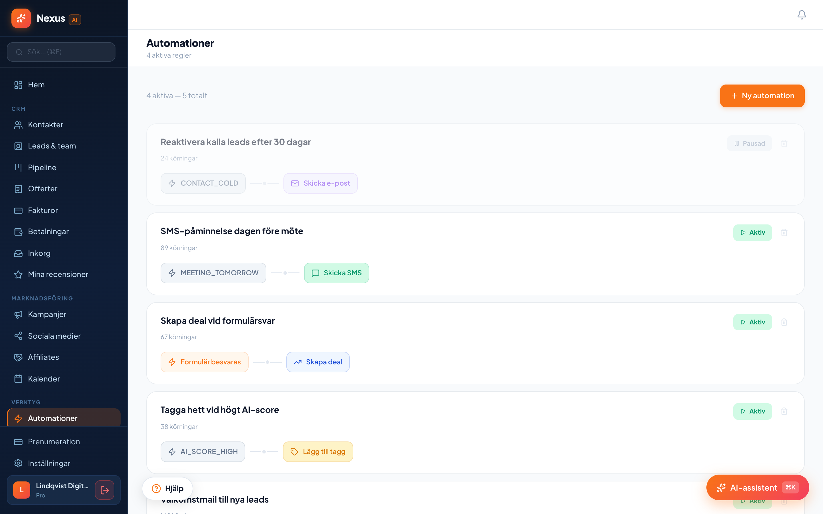Click '24 körningar' run count
This screenshot has width=823, height=514.
[179, 158]
